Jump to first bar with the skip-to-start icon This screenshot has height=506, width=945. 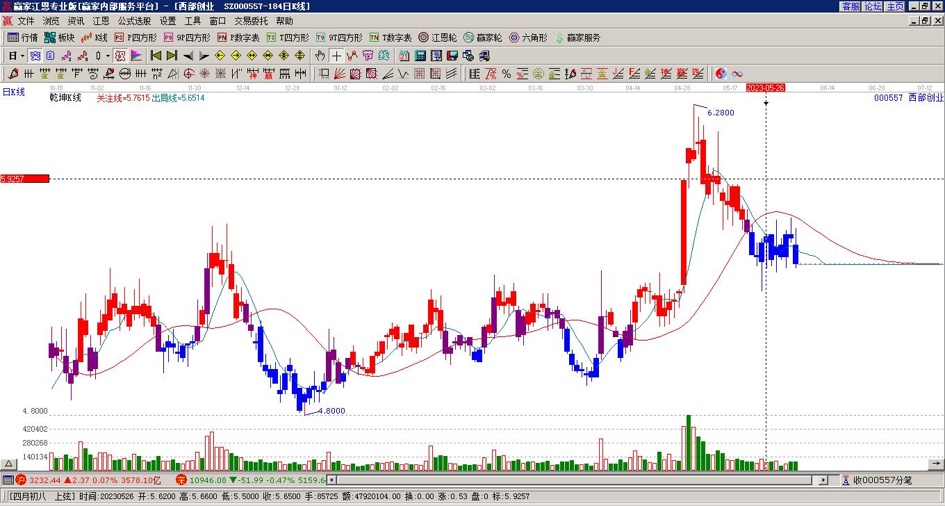pyautogui.click(x=156, y=56)
